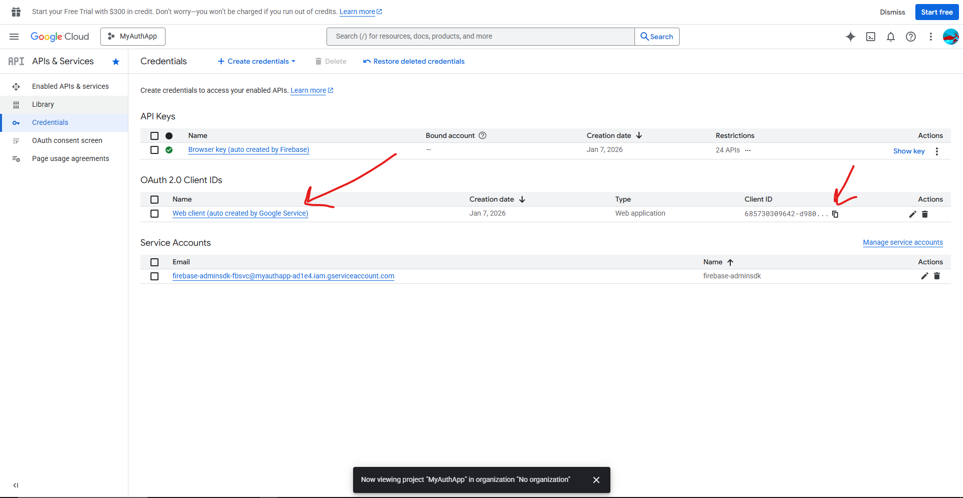Open the MyAuthApp project picker
The width and height of the screenshot is (963, 498).
pos(133,37)
